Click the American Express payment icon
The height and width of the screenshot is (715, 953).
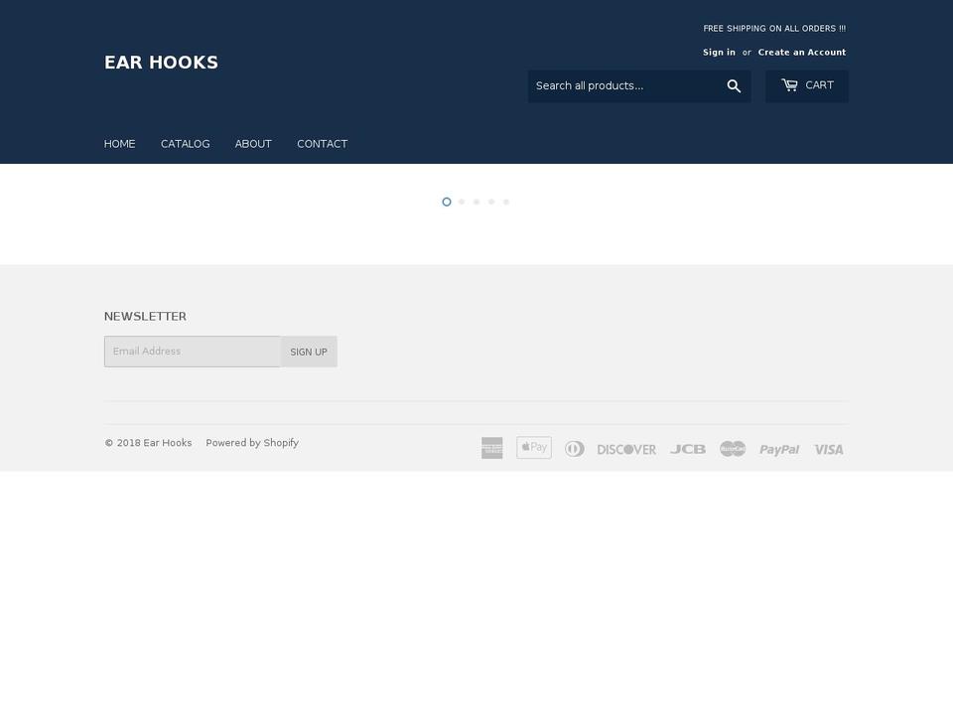(491, 448)
